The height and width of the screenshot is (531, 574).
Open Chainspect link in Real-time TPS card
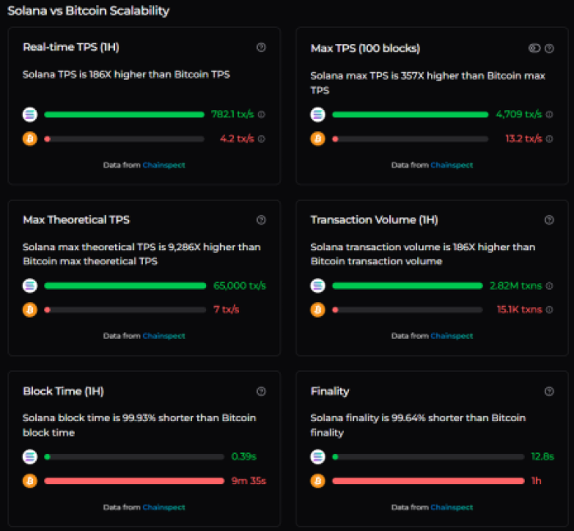coord(163,165)
